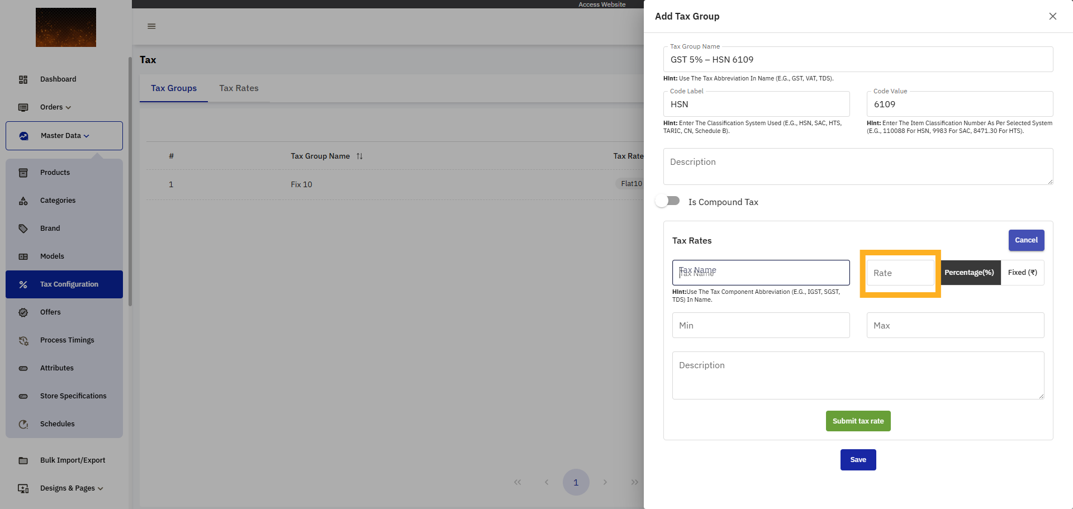Collapse the Master Data section
The width and height of the screenshot is (1073, 509).
[x=64, y=136]
